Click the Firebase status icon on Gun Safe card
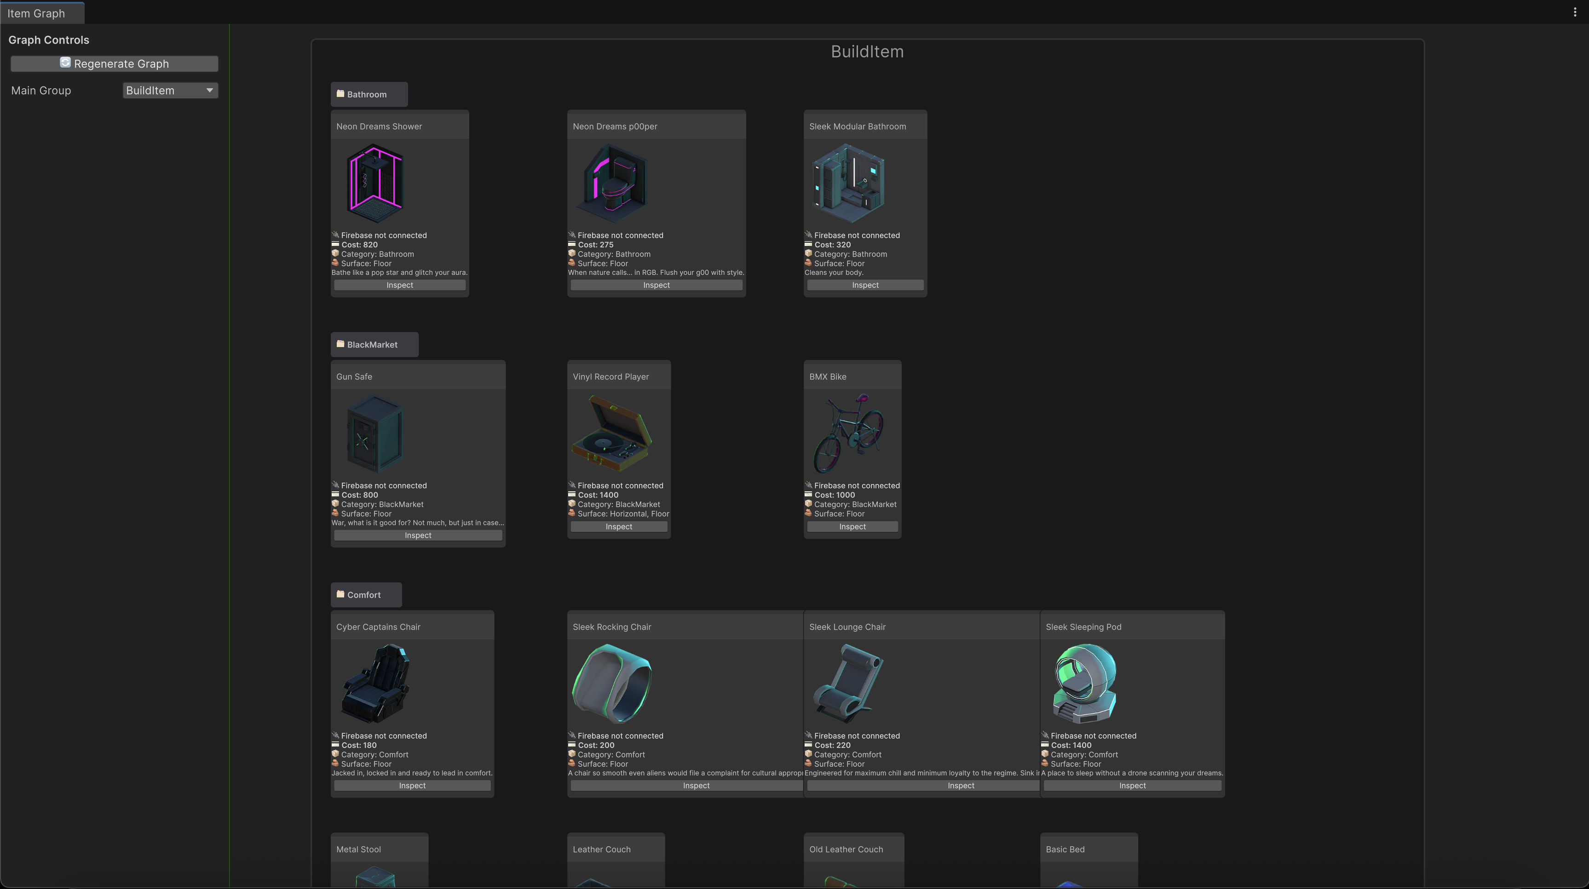Screen dimensions: 1589x889 [336, 485]
